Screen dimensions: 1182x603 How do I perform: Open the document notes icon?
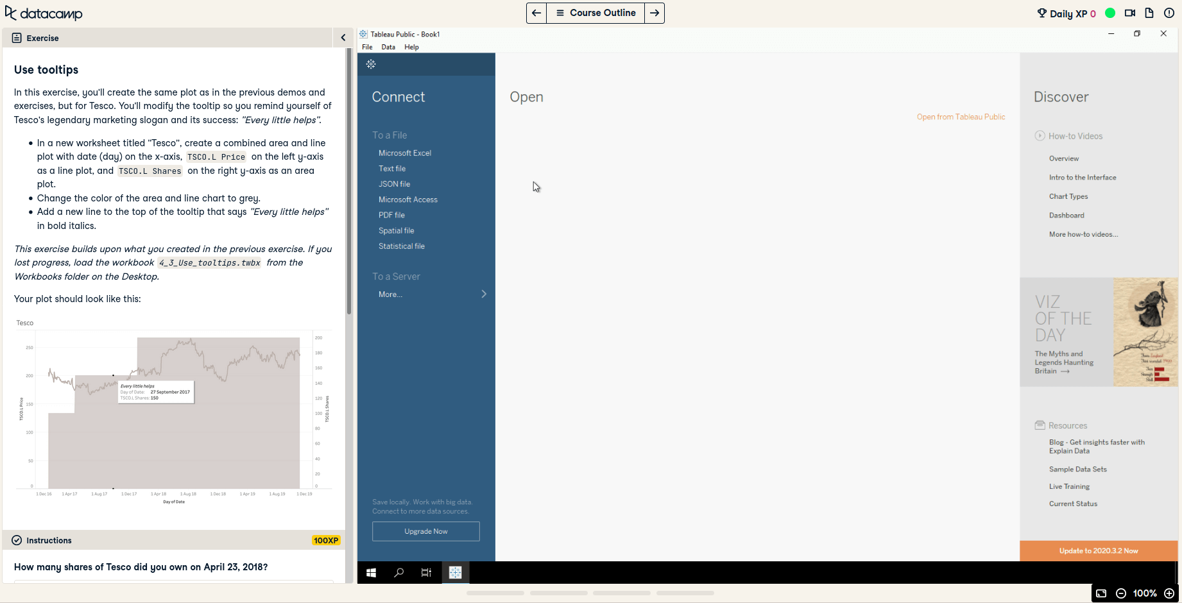click(x=1149, y=13)
